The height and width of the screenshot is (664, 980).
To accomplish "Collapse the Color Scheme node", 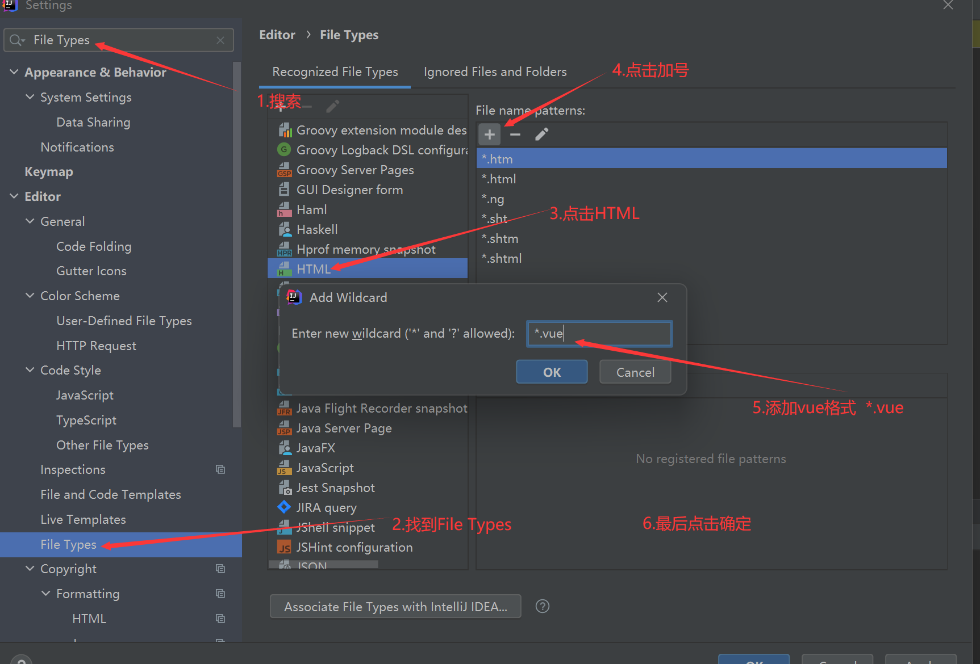I will [x=30, y=296].
